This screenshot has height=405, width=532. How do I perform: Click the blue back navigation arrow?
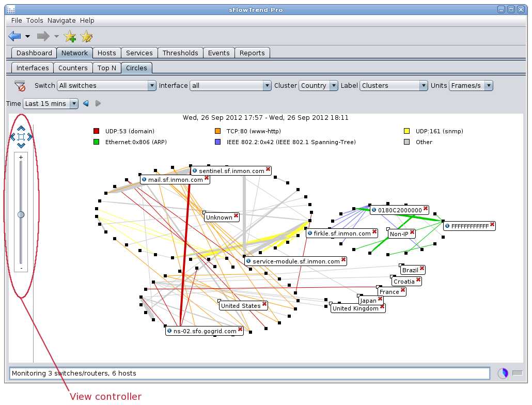pyautogui.click(x=14, y=36)
